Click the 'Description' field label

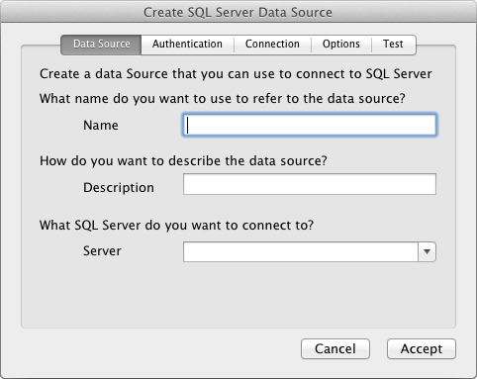[119, 188]
